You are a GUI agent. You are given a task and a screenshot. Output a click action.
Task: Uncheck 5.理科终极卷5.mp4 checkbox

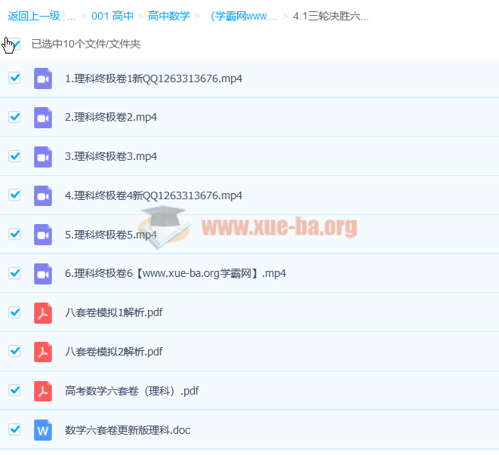click(x=14, y=234)
